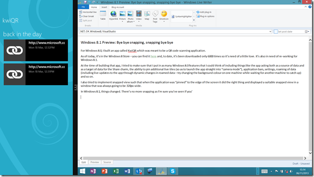The width and height of the screenshot is (314, 177).
Task: Insert a Video from the Media group
Action: pos(139,16)
